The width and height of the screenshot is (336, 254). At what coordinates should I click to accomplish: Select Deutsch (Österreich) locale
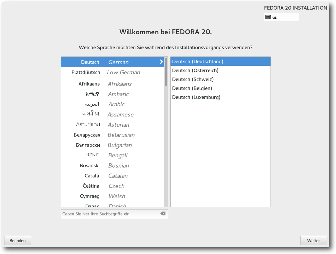[220, 71]
